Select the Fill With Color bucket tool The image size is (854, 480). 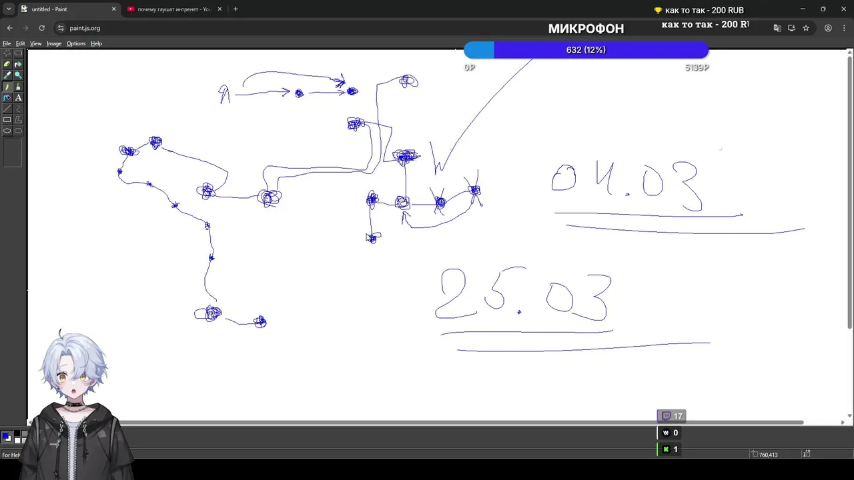point(18,65)
